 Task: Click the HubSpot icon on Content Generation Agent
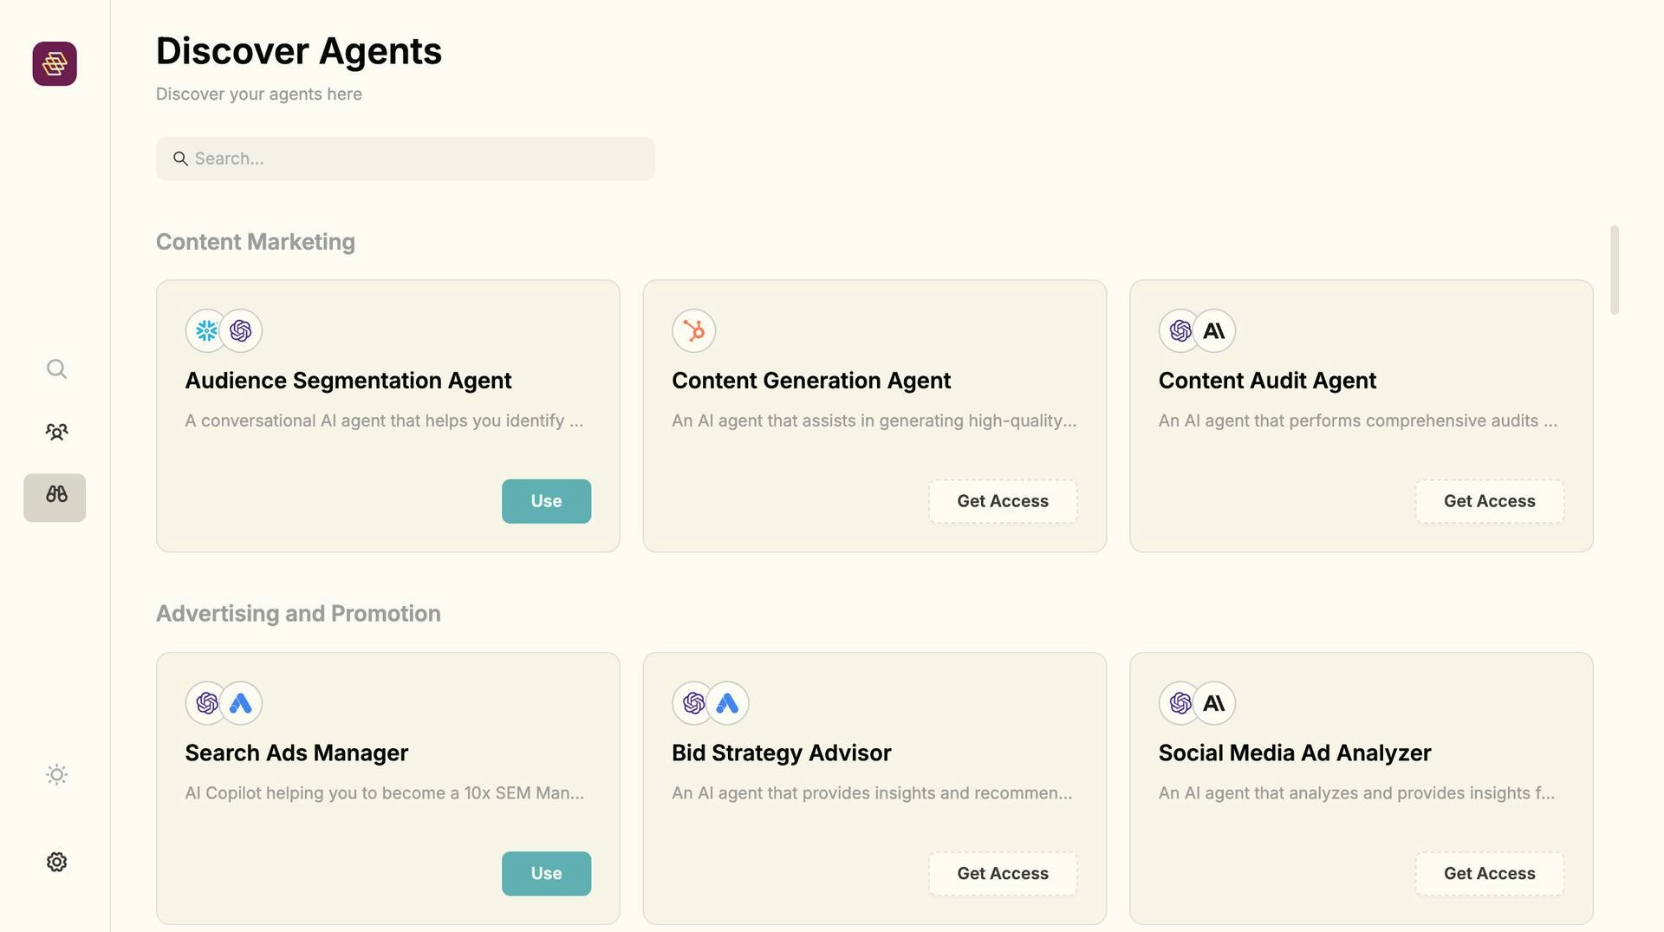(x=693, y=330)
